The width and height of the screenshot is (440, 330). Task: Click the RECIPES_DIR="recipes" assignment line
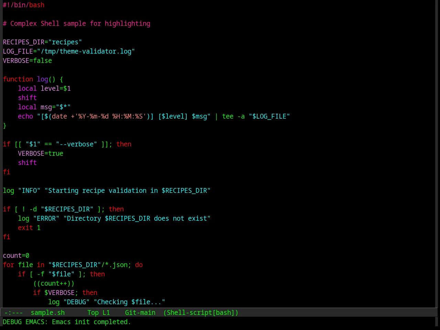(42, 42)
